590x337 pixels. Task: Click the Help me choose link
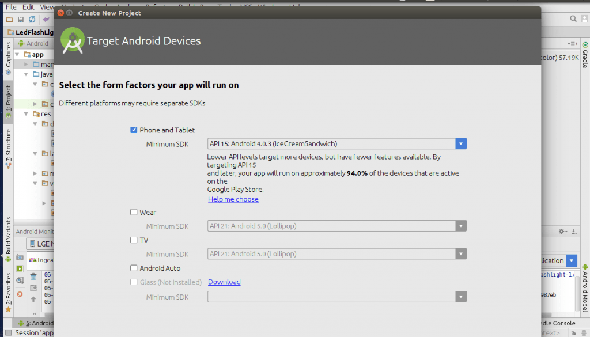[233, 199]
